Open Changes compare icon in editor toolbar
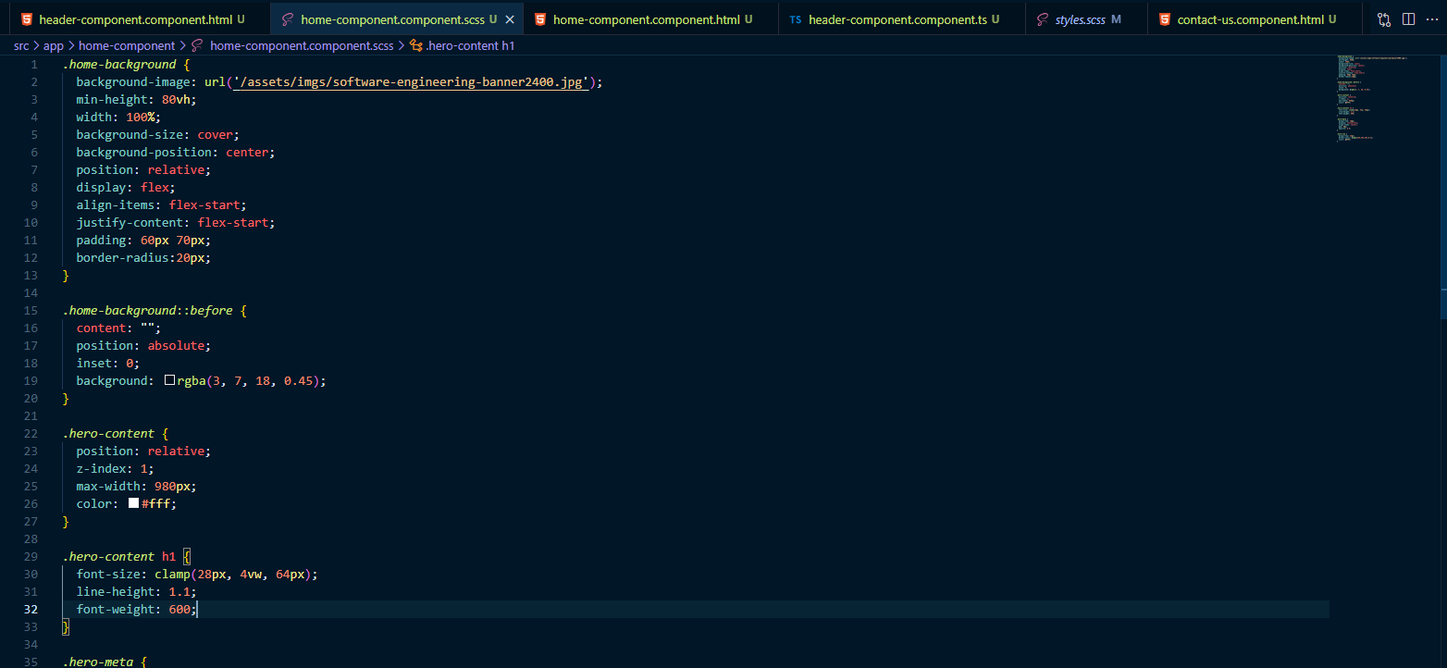This screenshot has height=668, width=1447. (x=1383, y=19)
